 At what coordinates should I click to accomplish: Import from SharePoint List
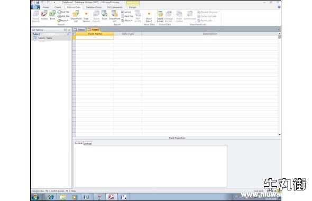point(76,16)
